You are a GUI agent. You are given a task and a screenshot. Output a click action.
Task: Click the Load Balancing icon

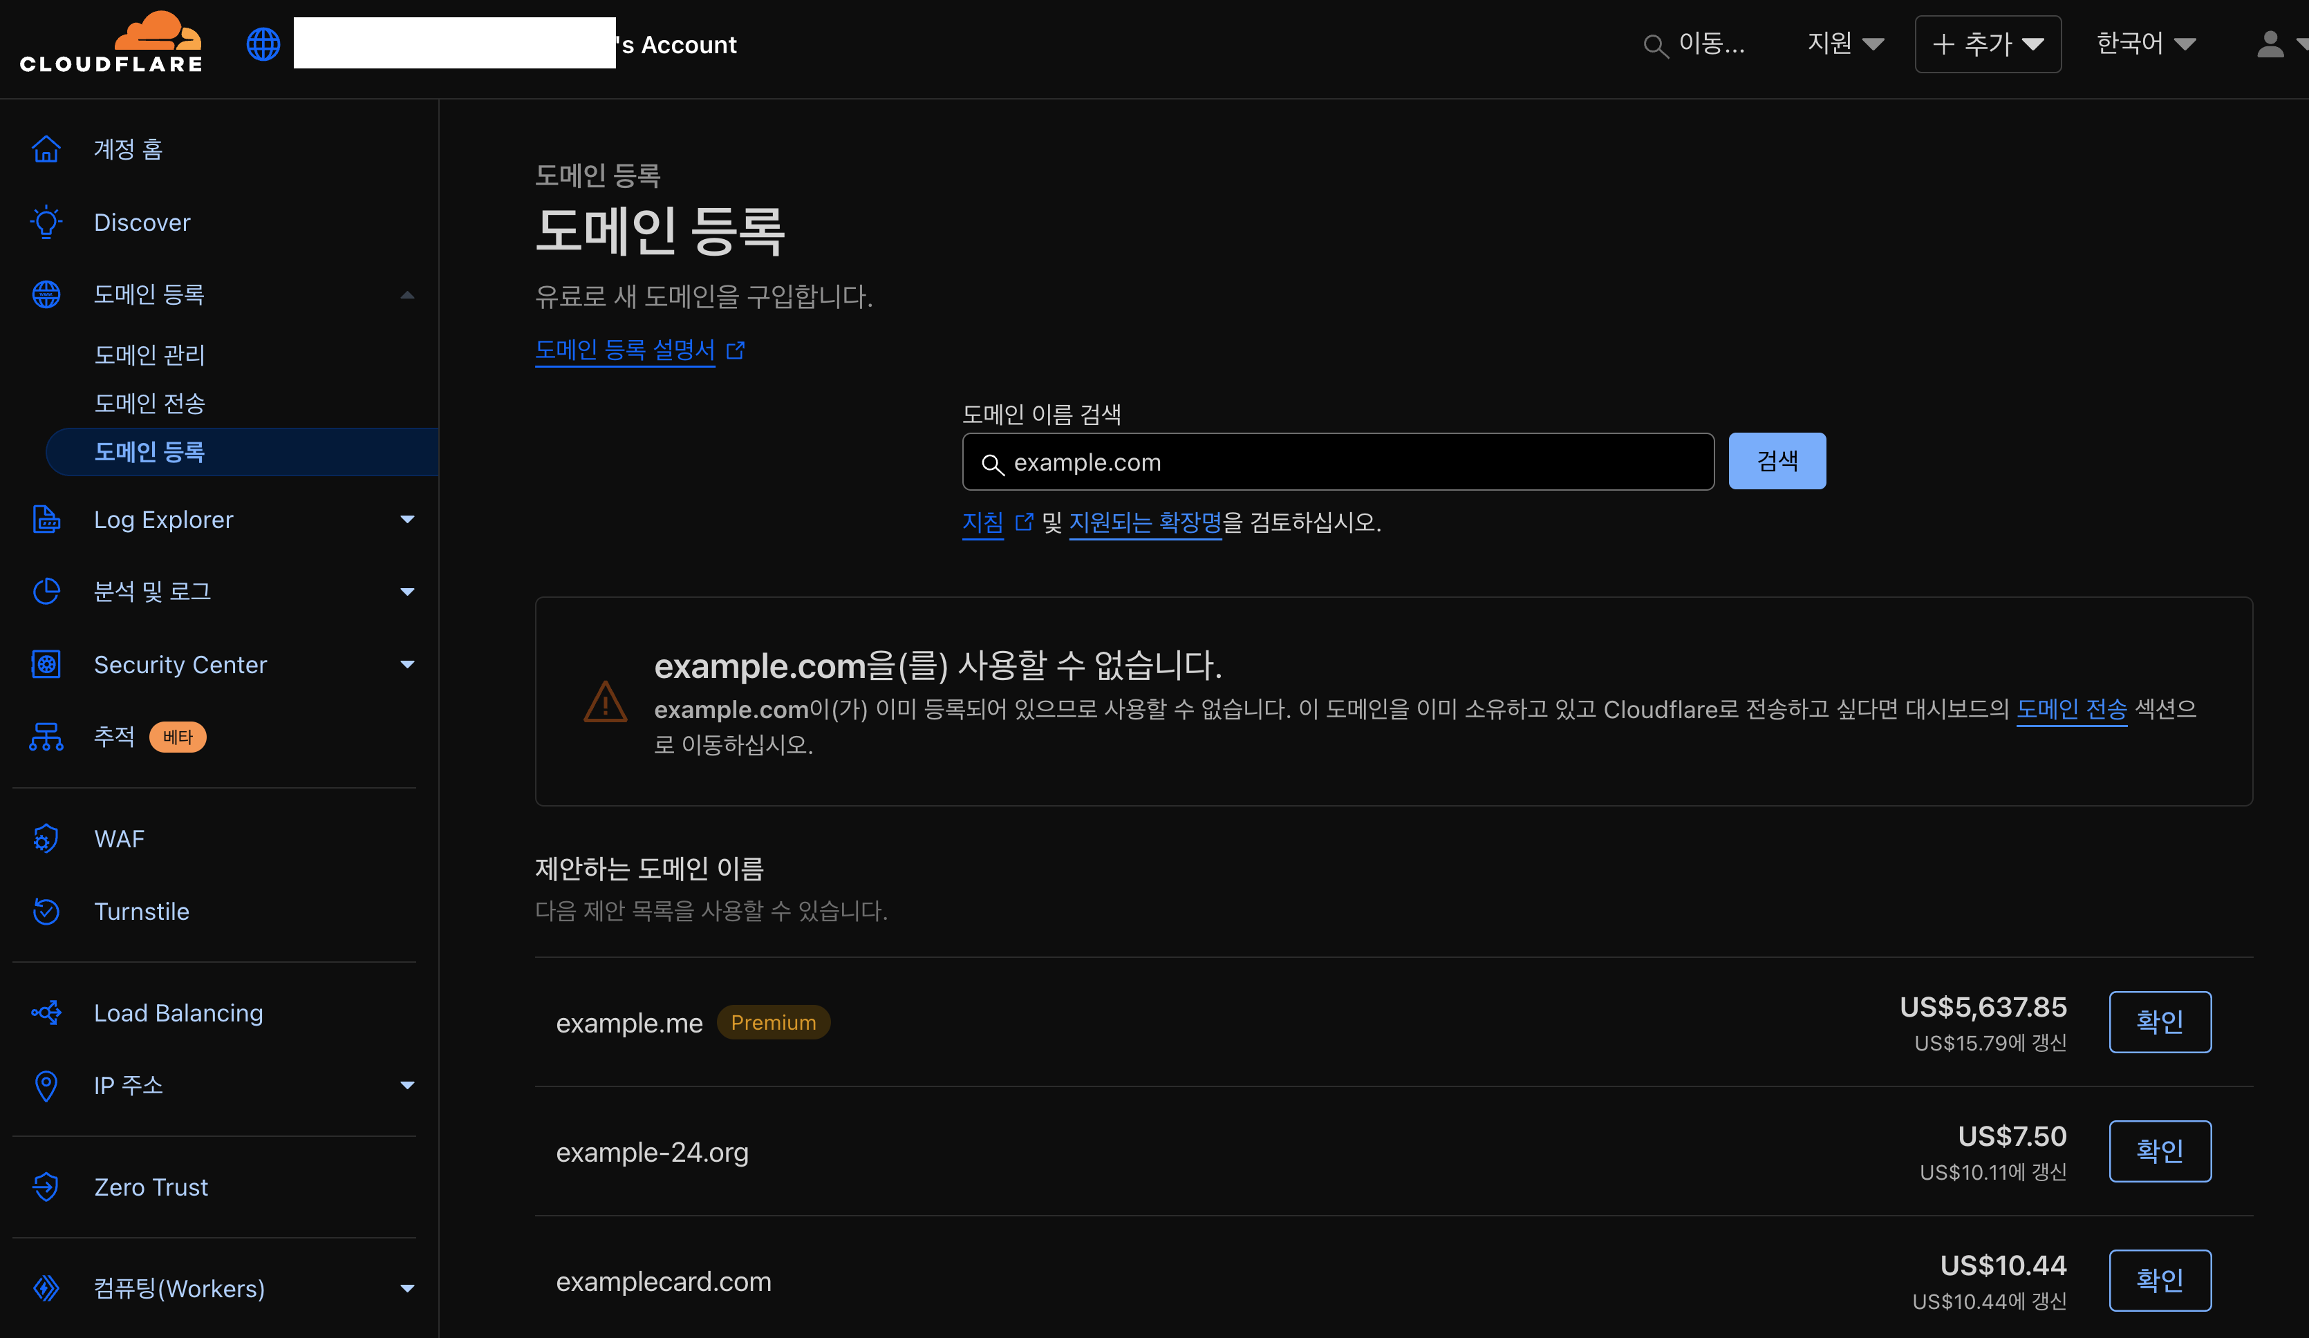point(46,1013)
